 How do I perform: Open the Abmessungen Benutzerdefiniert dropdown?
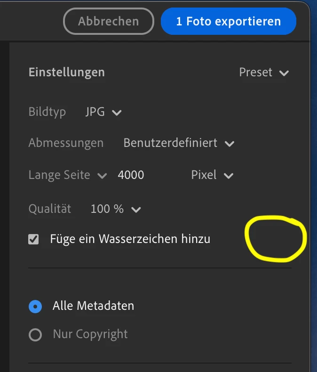click(179, 143)
